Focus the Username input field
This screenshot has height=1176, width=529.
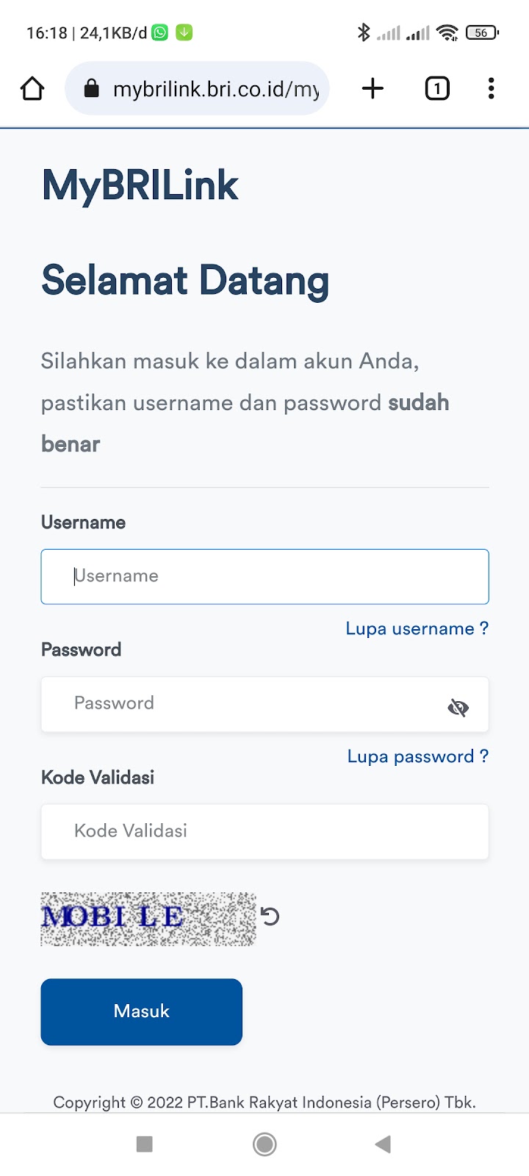tap(264, 577)
